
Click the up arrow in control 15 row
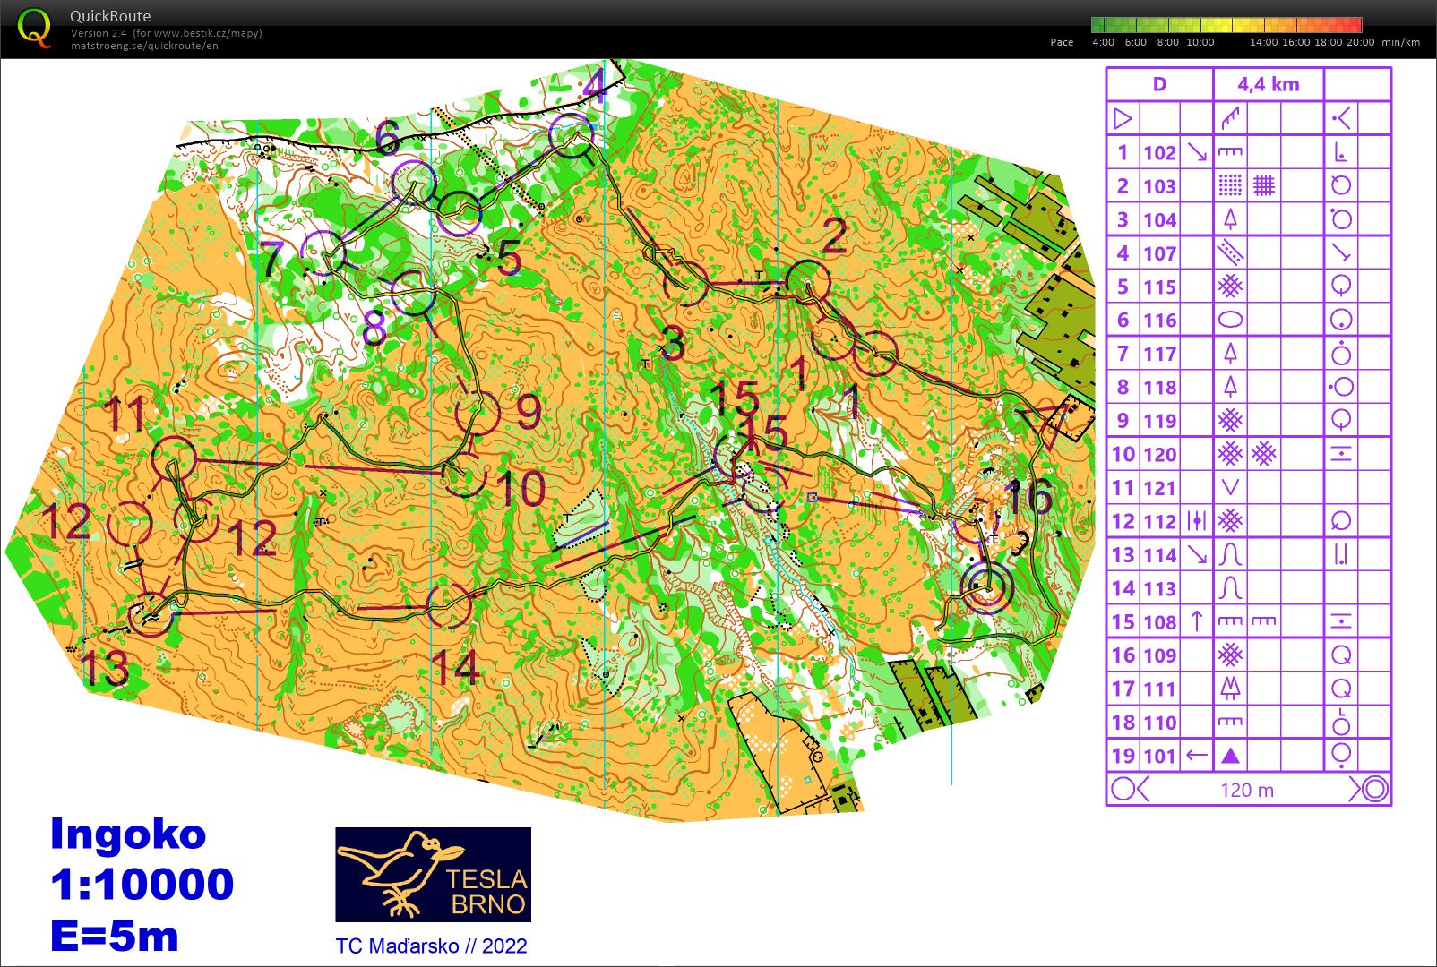click(1197, 621)
